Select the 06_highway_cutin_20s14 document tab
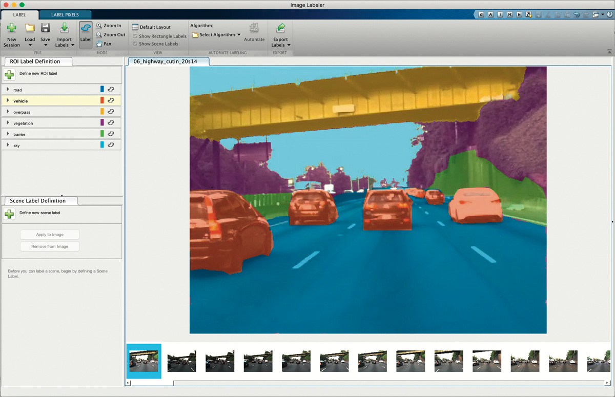The width and height of the screenshot is (615, 397). coord(165,61)
